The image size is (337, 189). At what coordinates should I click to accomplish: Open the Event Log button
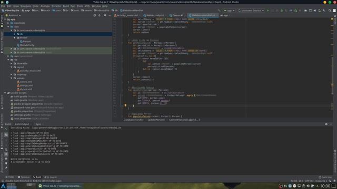[x=325, y=177]
